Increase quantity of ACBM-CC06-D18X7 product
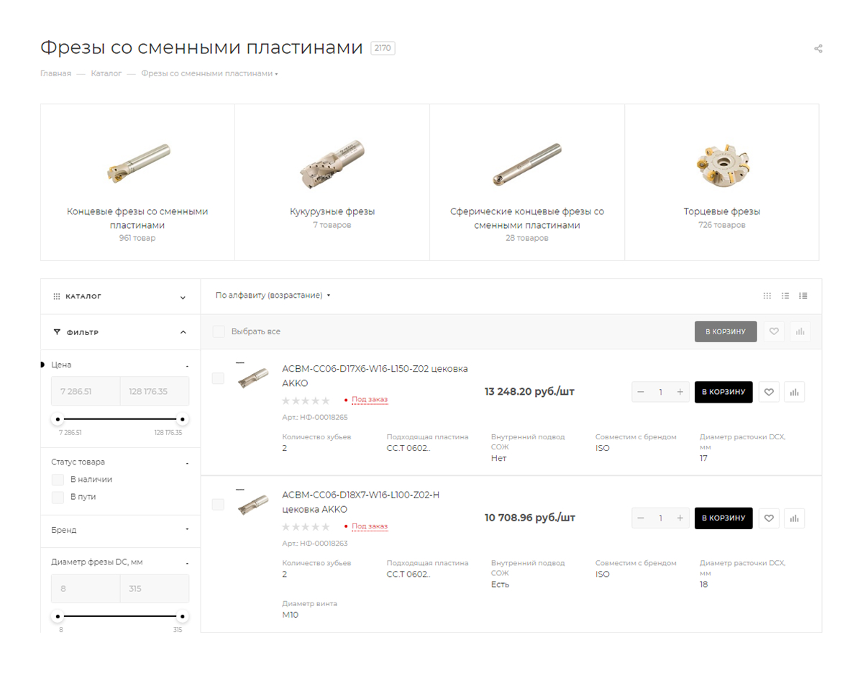The width and height of the screenshot is (863, 673). point(680,518)
